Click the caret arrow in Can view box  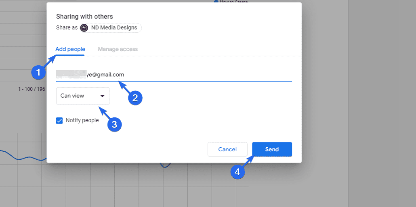point(102,96)
